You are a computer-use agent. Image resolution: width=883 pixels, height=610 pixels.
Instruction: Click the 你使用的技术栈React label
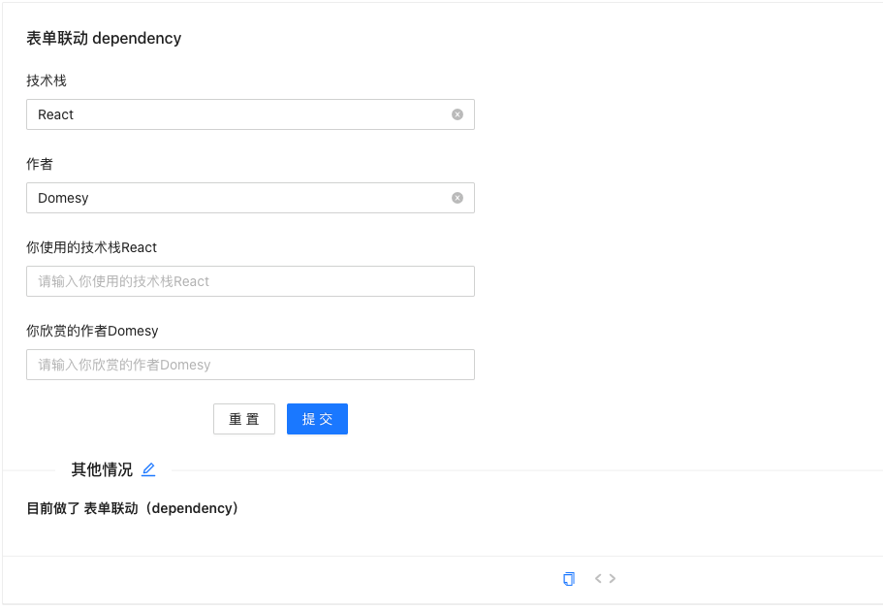[91, 247]
